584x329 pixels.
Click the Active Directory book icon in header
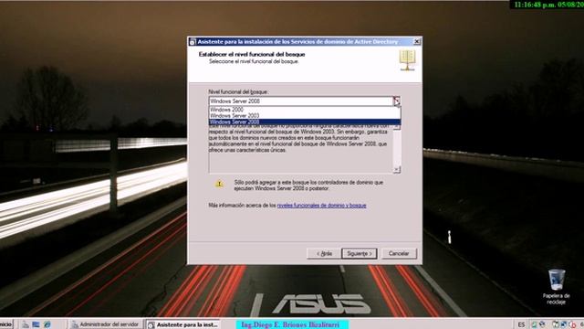[x=407, y=60]
